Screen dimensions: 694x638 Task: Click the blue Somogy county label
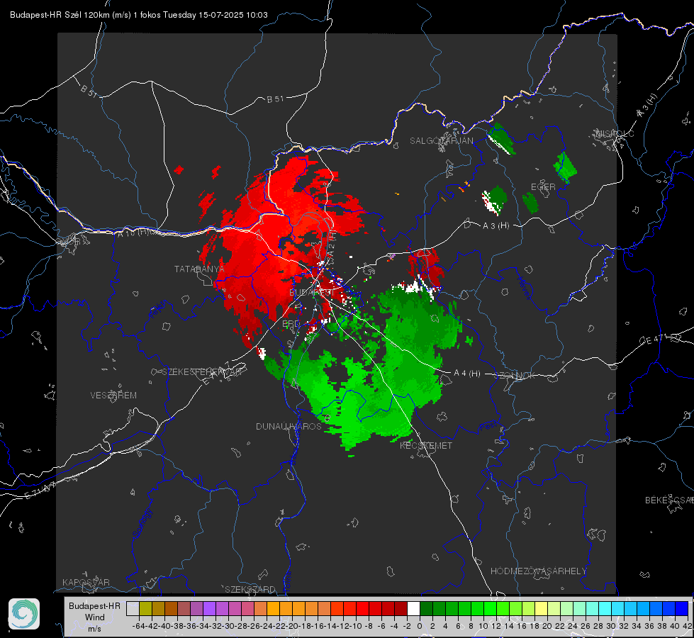click(x=142, y=523)
